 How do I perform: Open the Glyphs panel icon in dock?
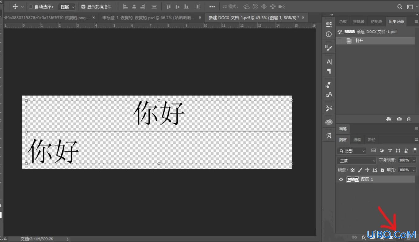pyautogui.click(x=329, y=135)
